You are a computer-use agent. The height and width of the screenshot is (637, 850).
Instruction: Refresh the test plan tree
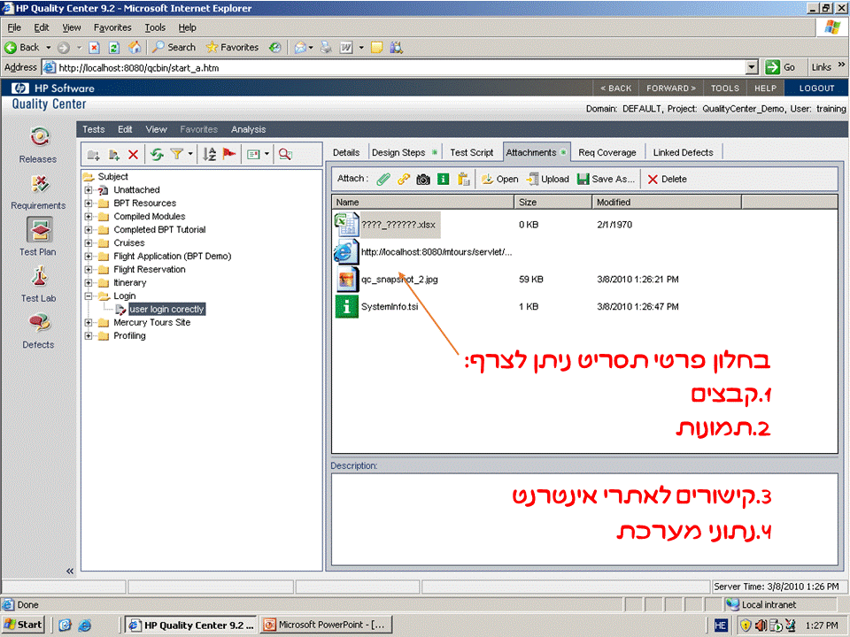point(158,155)
